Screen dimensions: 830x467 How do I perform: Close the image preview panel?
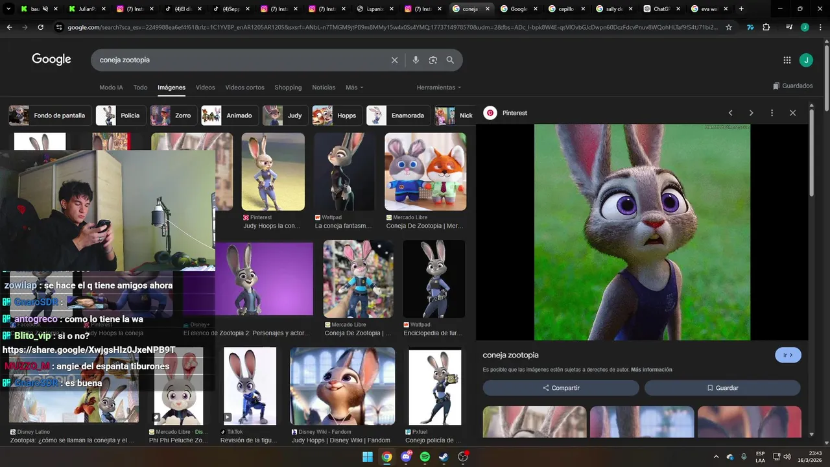(x=792, y=113)
